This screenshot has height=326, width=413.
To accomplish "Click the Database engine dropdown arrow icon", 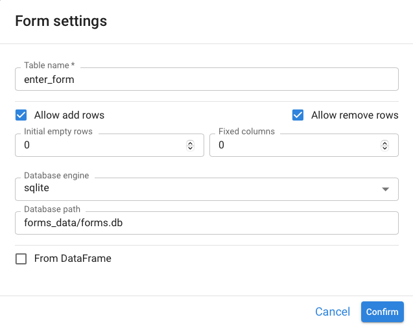I will click(x=385, y=189).
